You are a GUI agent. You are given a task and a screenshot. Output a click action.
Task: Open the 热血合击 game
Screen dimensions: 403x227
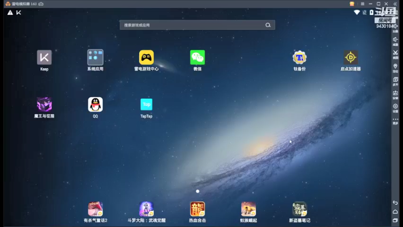tap(197, 209)
